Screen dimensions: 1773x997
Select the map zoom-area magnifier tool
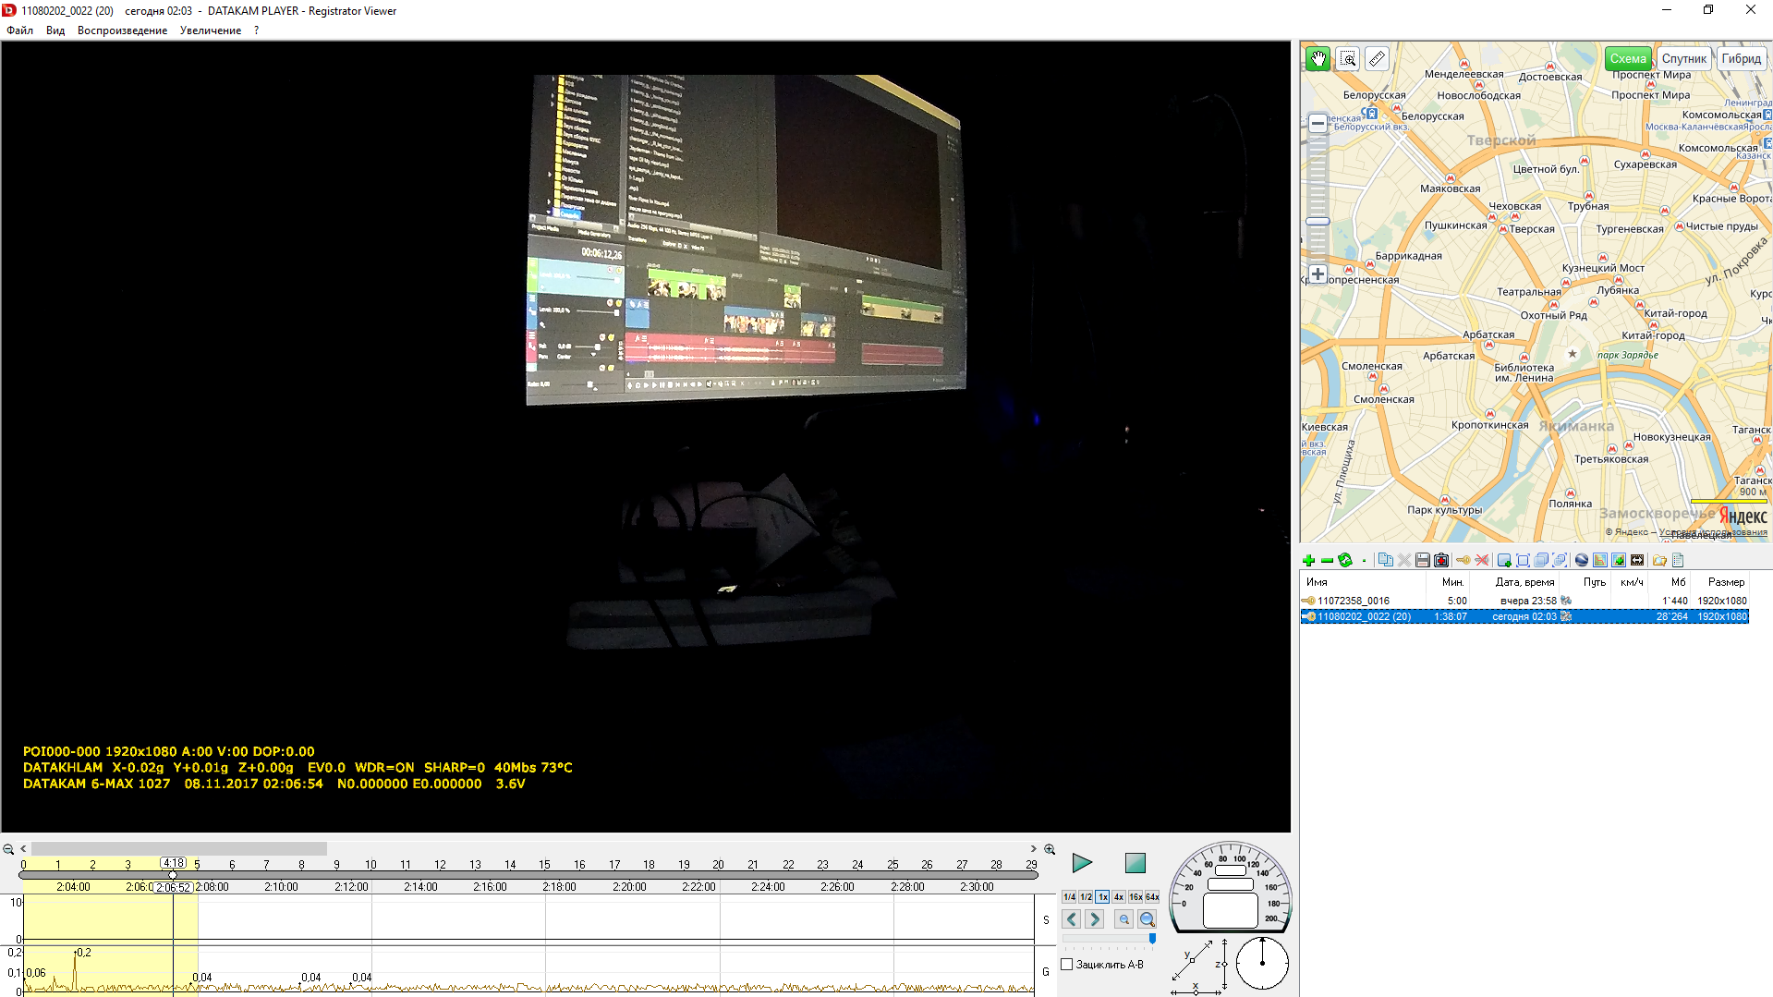(1348, 59)
